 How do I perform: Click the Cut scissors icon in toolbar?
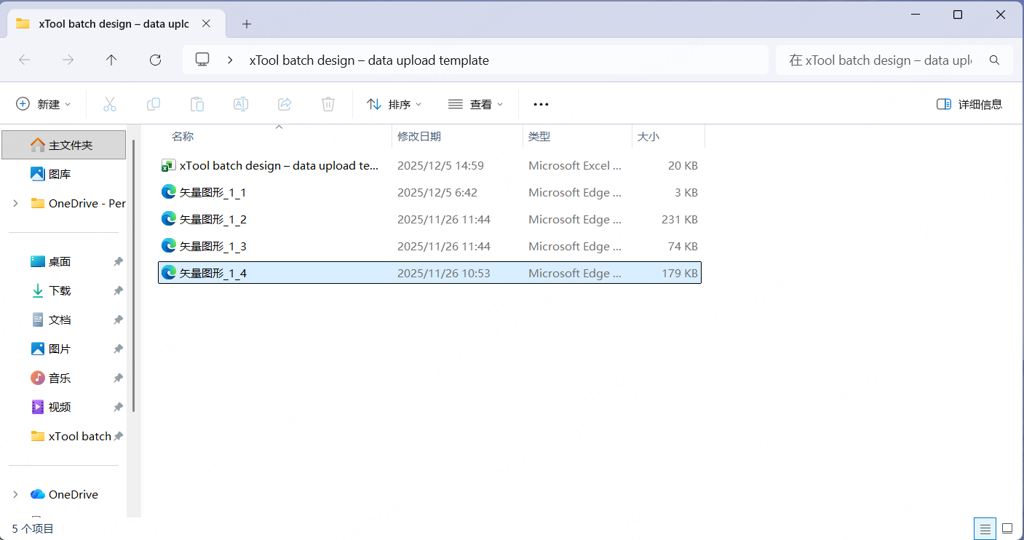pos(110,104)
